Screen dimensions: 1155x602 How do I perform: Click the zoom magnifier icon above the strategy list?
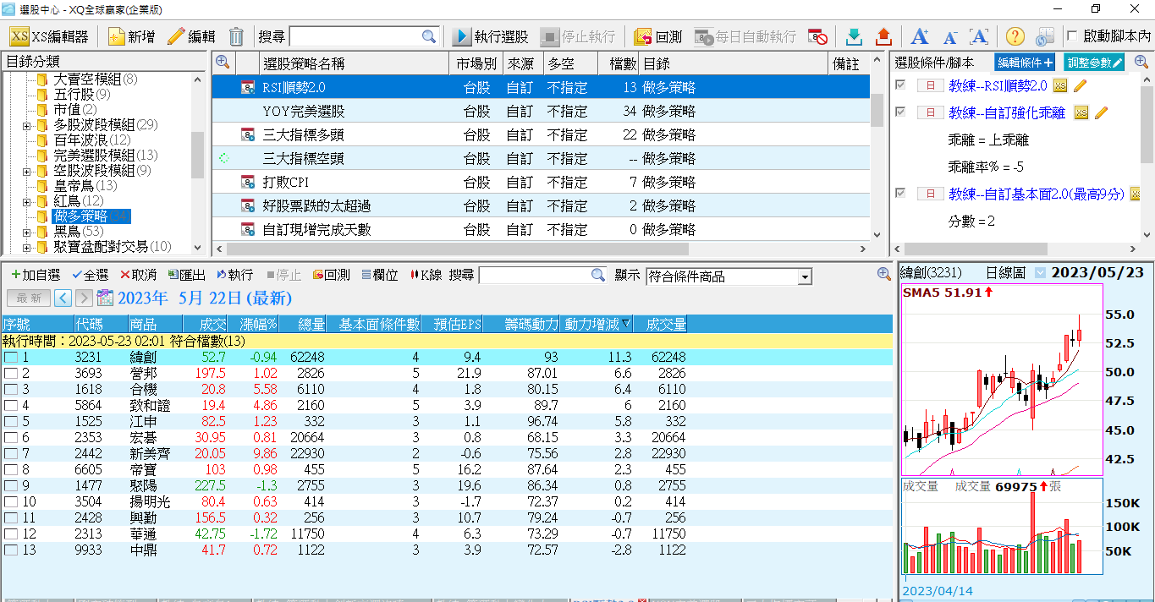coord(223,62)
